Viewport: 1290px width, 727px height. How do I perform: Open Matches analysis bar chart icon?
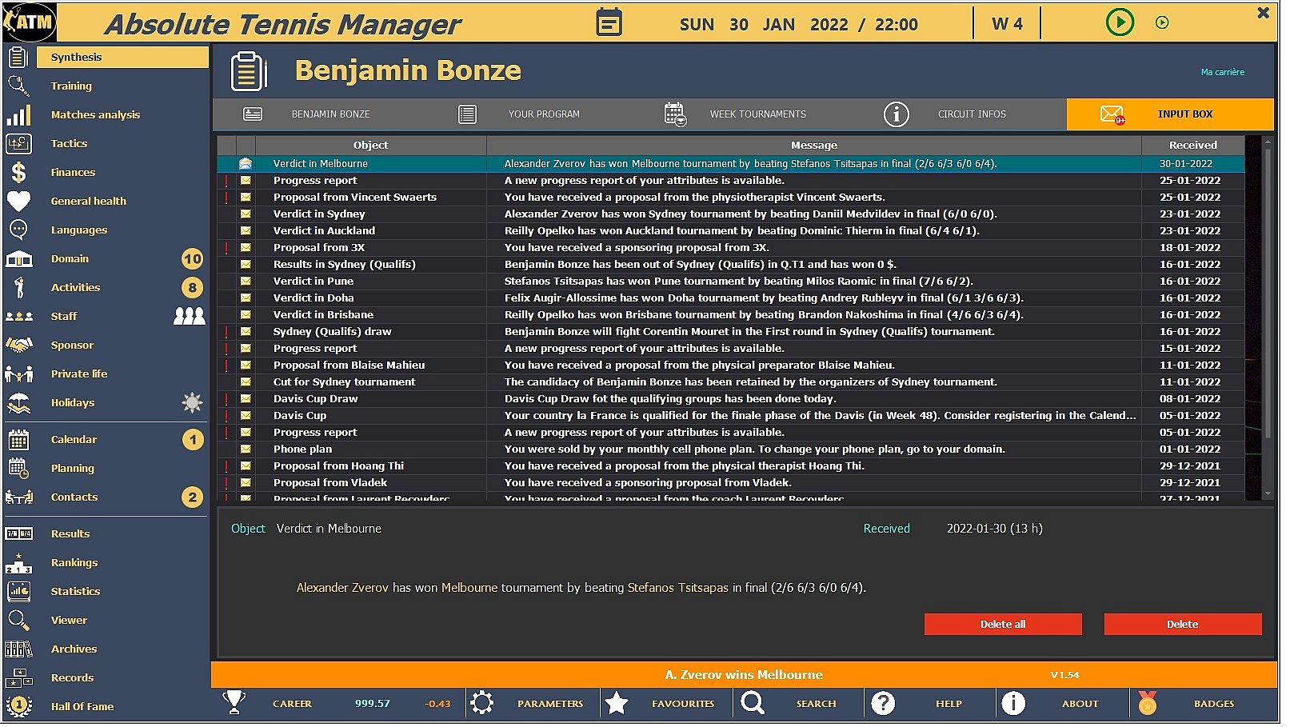(18, 115)
